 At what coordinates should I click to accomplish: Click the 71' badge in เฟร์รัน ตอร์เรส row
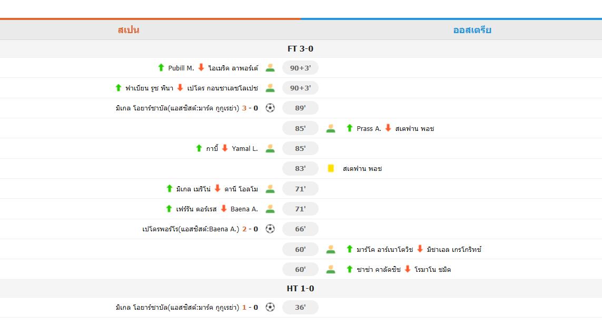pyautogui.click(x=300, y=209)
